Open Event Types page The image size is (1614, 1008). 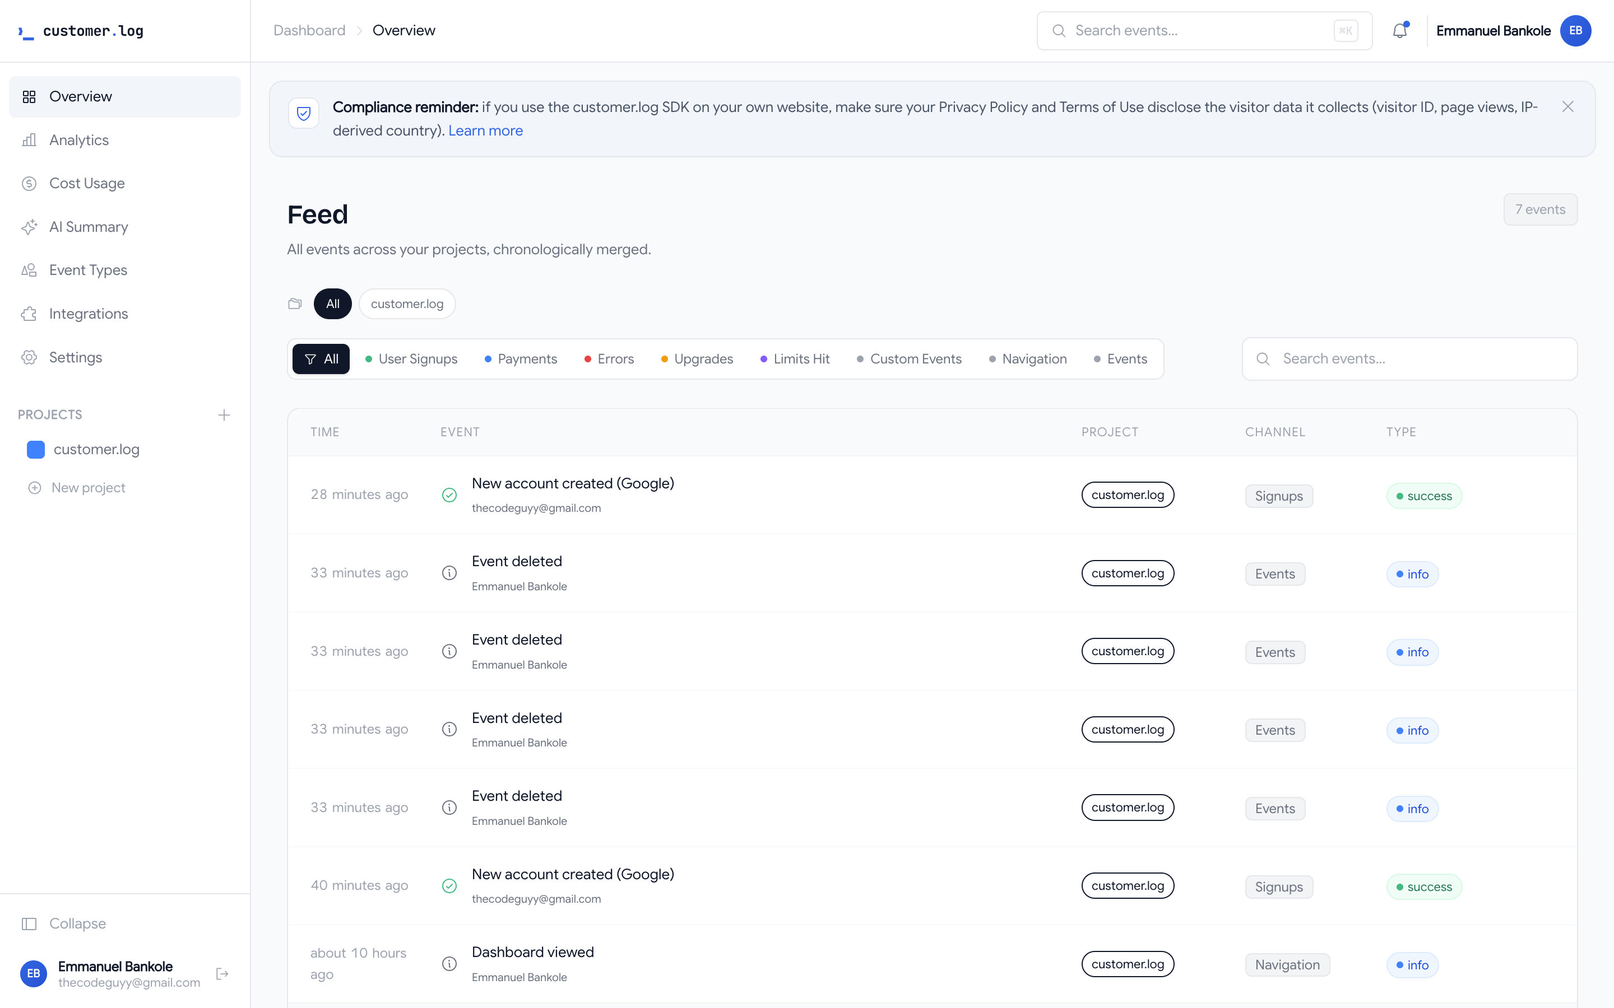[x=125, y=270]
